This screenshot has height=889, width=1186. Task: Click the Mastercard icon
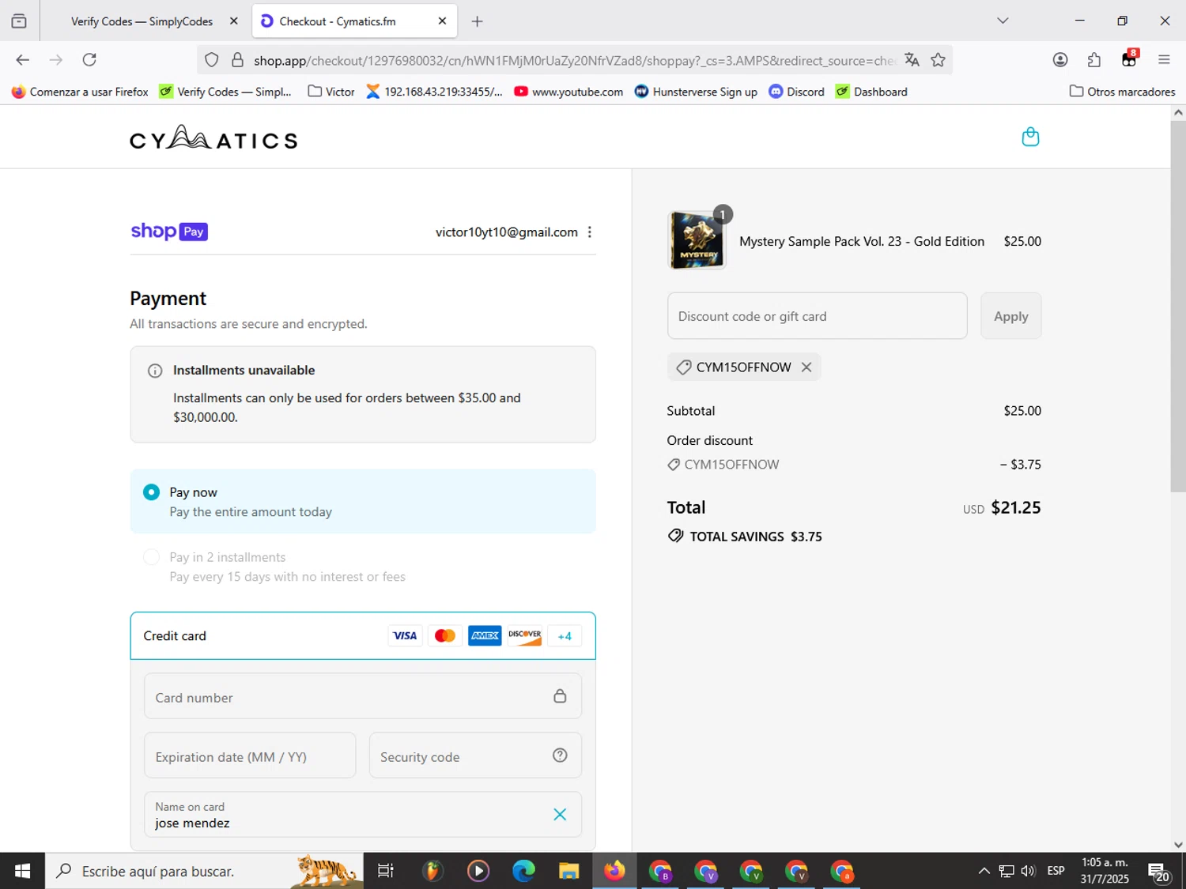pyautogui.click(x=445, y=636)
